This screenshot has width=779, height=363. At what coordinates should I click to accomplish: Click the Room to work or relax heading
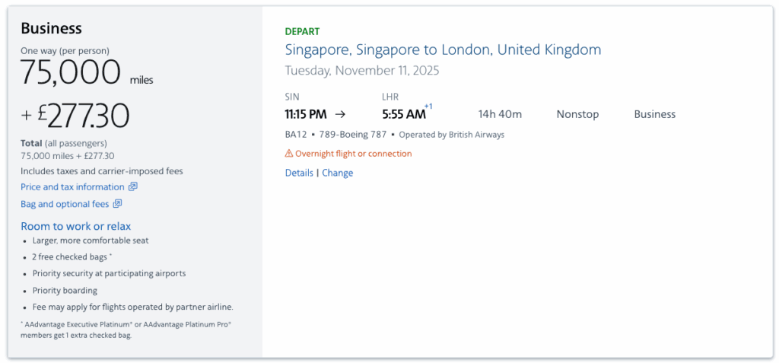coord(75,226)
